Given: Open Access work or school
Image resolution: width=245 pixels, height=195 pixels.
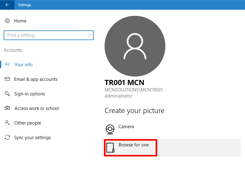Looking at the screenshot, I should (x=36, y=108).
